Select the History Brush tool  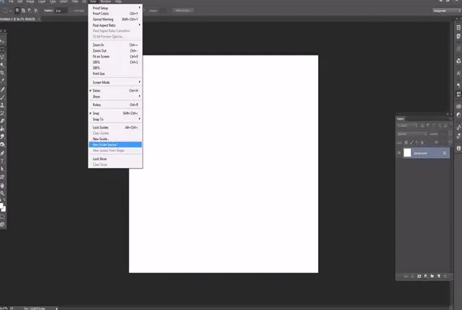3,113
